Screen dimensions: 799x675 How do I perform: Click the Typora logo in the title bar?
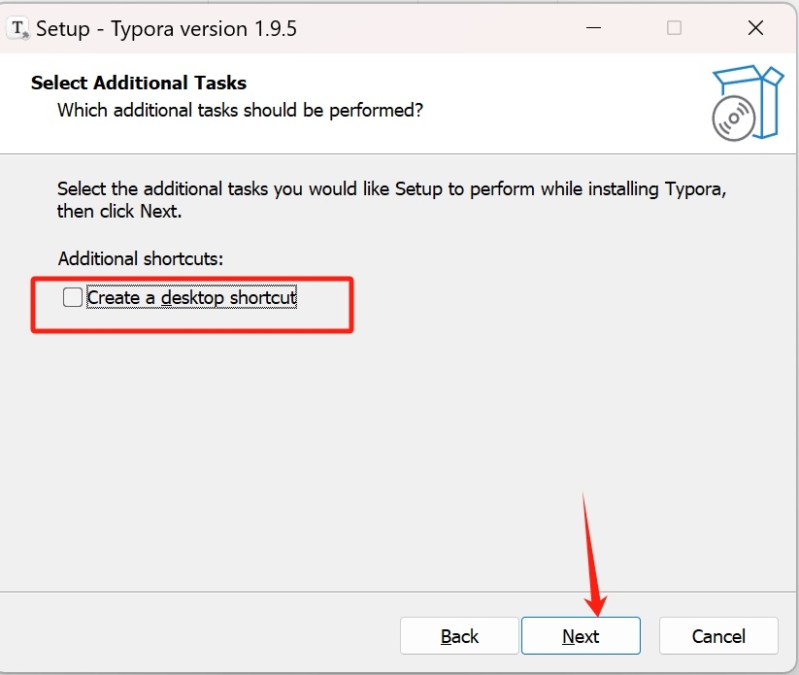17,28
